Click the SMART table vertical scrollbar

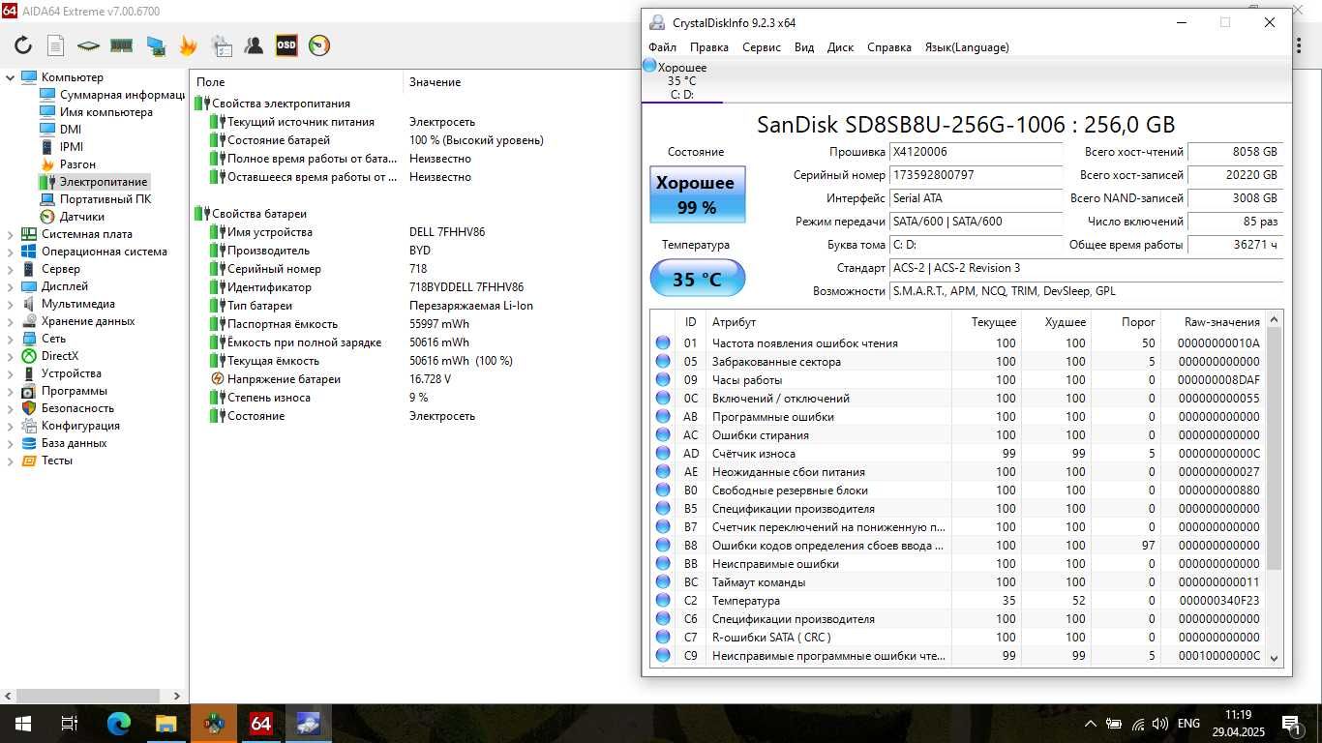pyautogui.click(x=1274, y=448)
